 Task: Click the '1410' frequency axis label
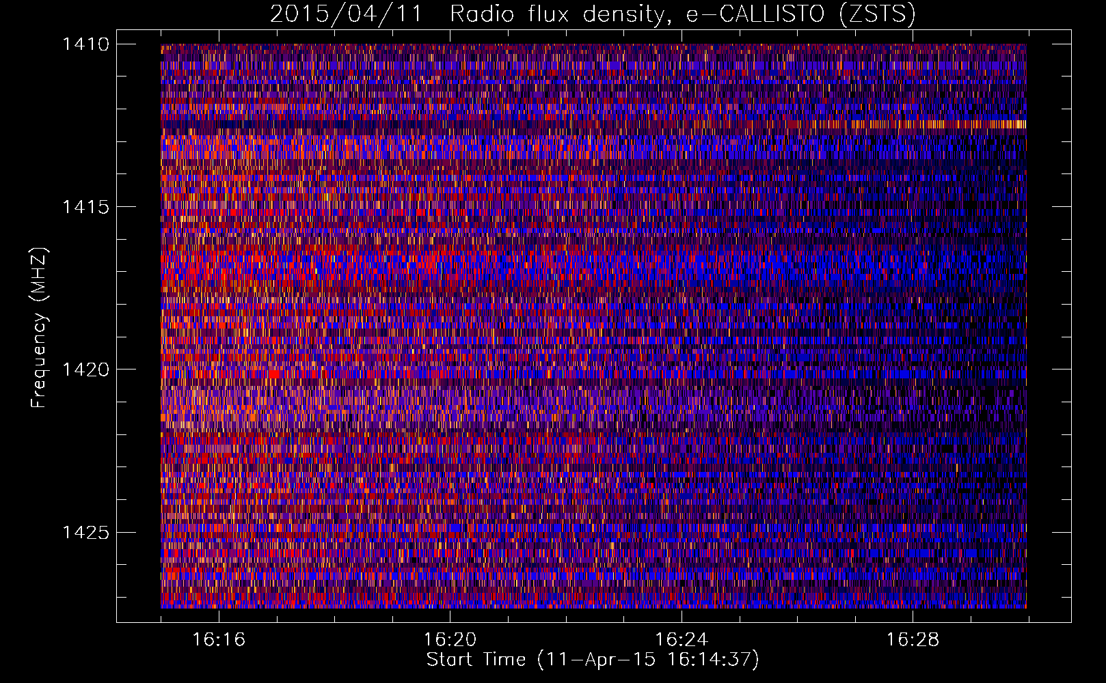coord(85,44)
